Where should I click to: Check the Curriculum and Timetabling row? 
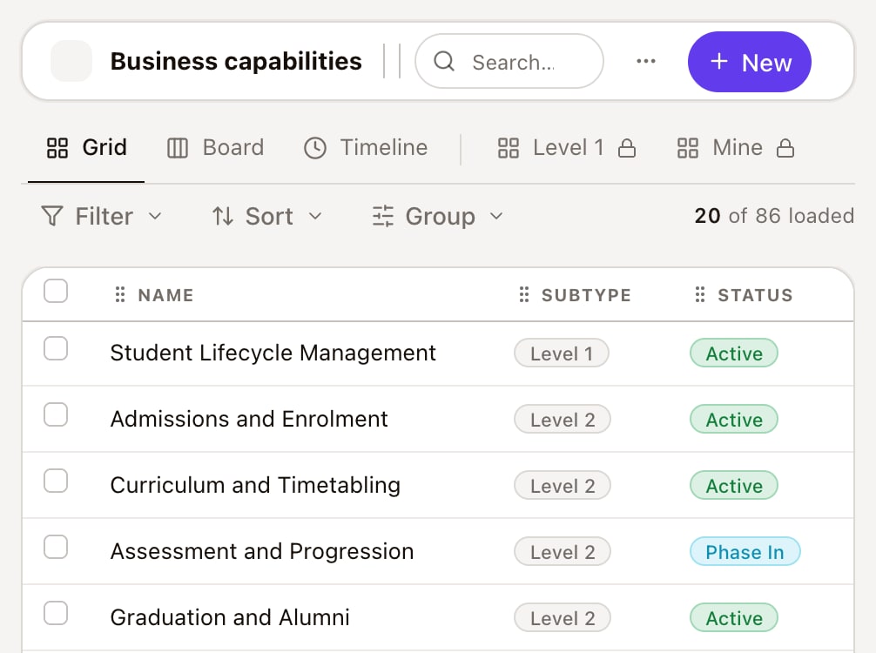tap(56, 481)
